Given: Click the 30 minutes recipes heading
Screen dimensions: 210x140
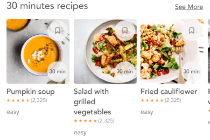Looking at the screenshot, I should (x=47, y=6).
